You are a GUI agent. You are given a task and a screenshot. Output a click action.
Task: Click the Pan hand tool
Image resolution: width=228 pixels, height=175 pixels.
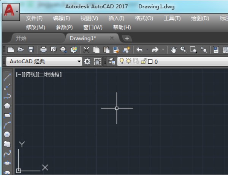[x=173, y=50]
